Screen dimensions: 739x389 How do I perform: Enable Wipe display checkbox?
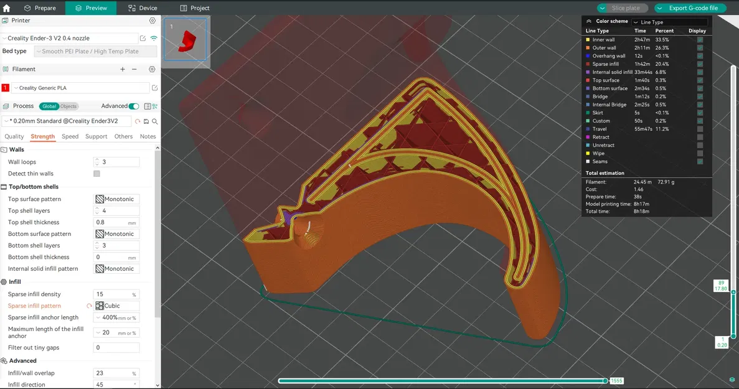(x=700, y=154)
